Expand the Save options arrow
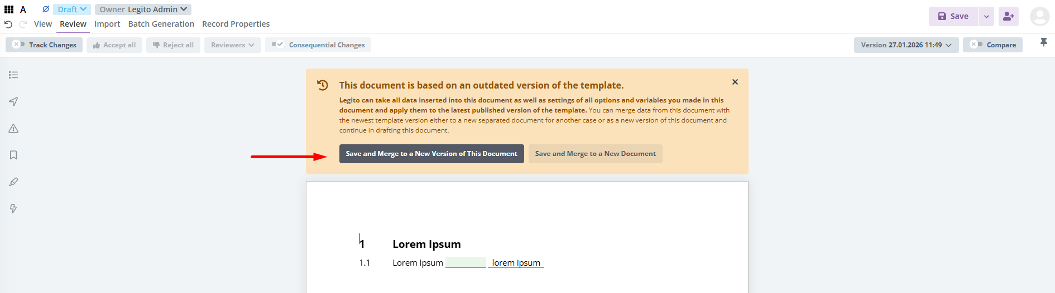The width and height of the screenshot is (1055, 293). click(986, 16)
